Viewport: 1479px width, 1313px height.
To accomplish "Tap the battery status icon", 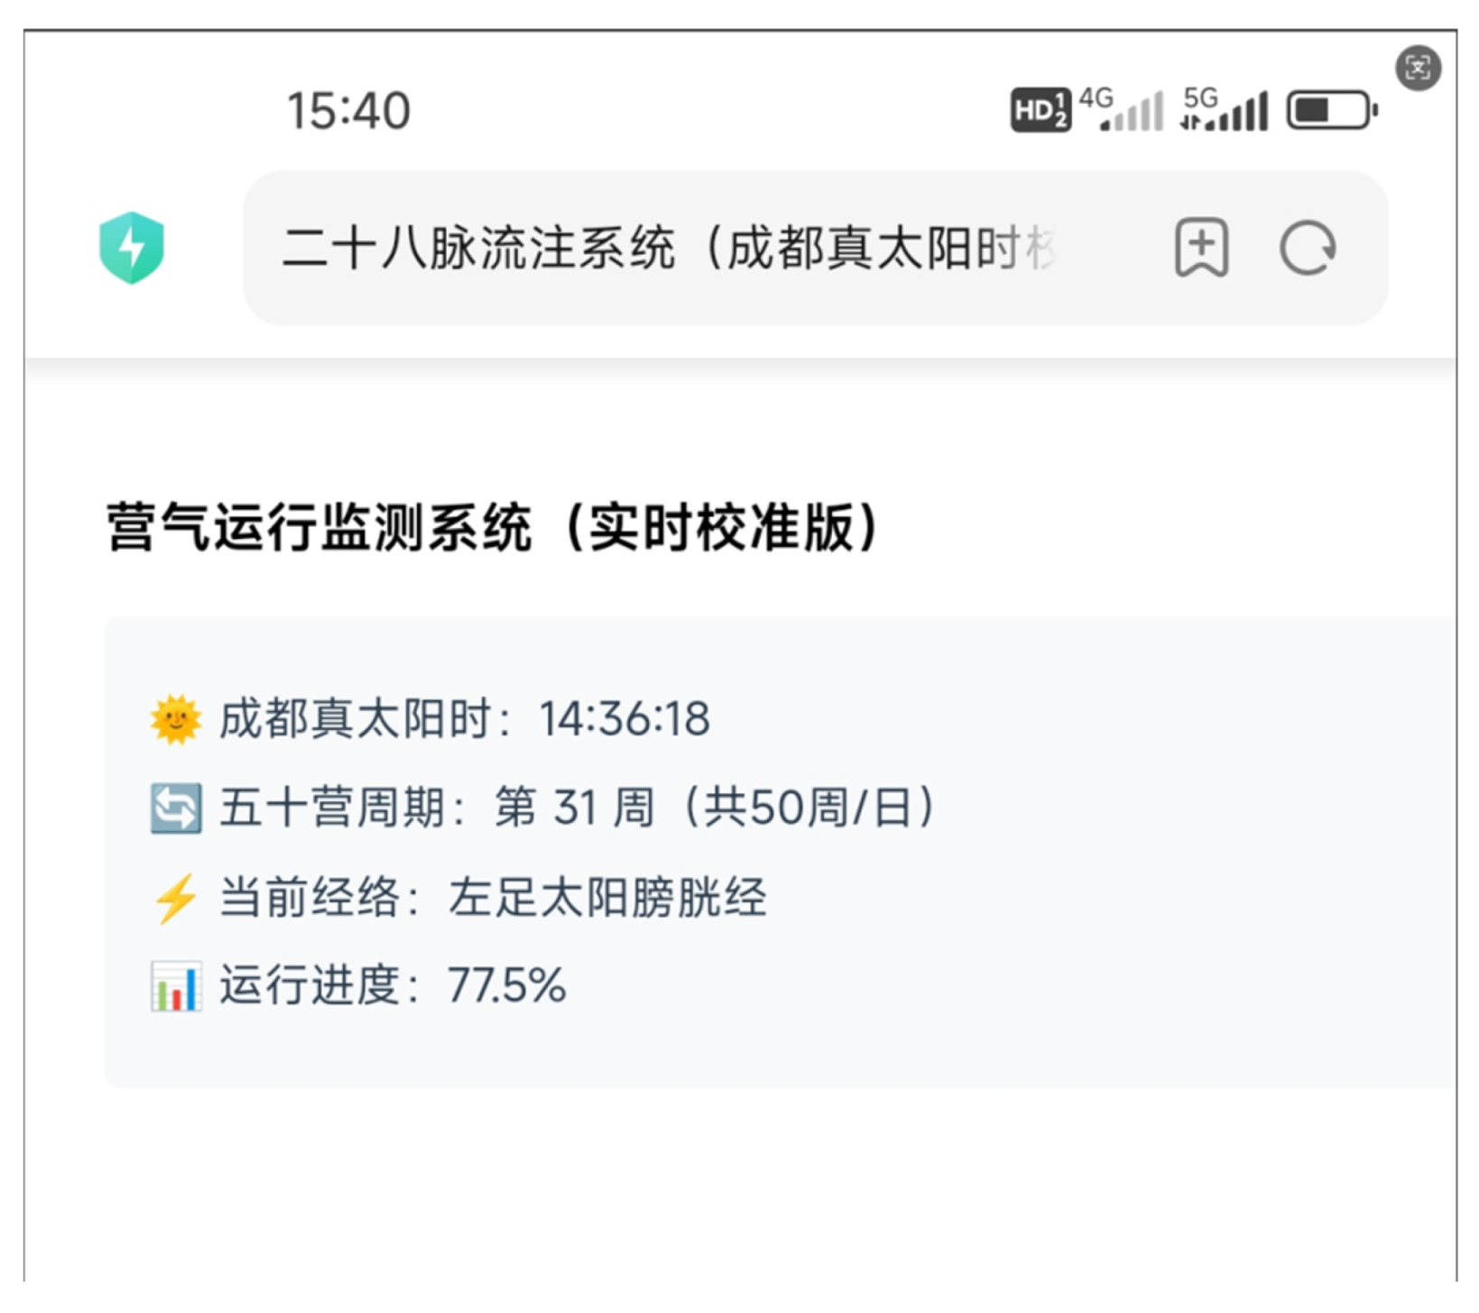I will click(x=1331, y=111).
